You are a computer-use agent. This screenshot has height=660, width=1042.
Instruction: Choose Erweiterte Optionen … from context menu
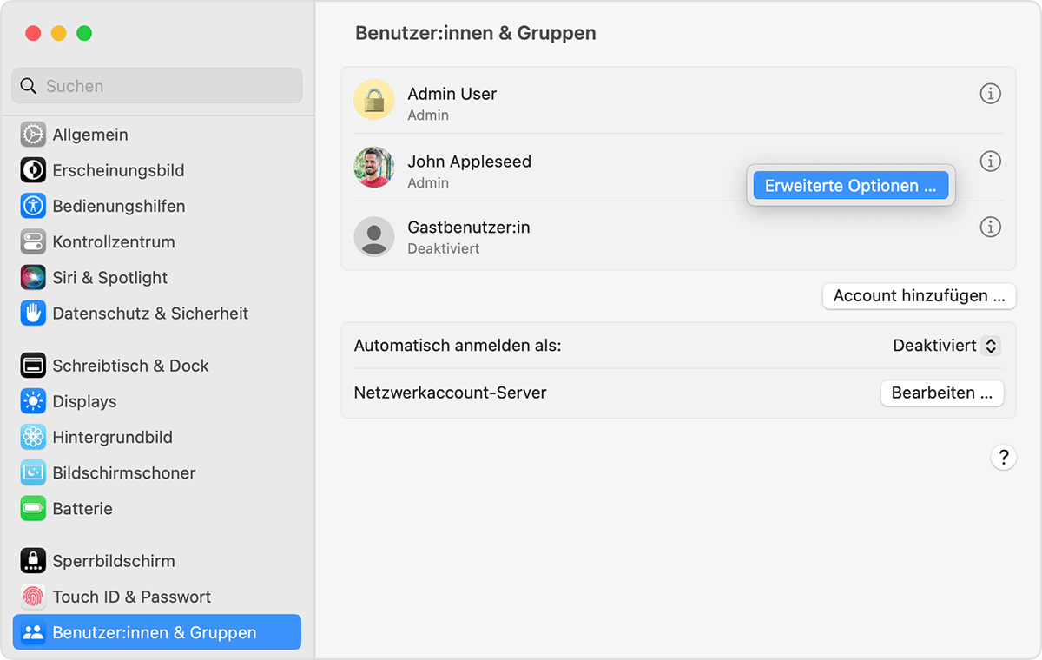click(851, 186)
